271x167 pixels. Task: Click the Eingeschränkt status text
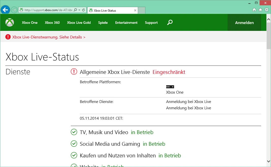[x=169, y=72]
